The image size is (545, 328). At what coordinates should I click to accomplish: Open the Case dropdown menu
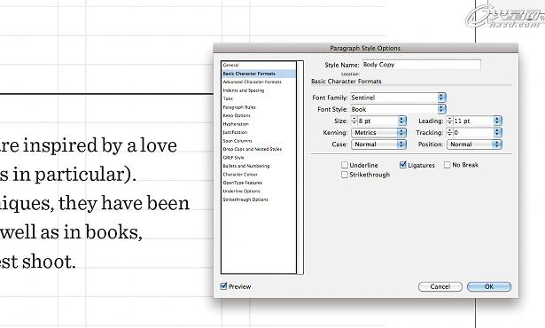[378, 144]
